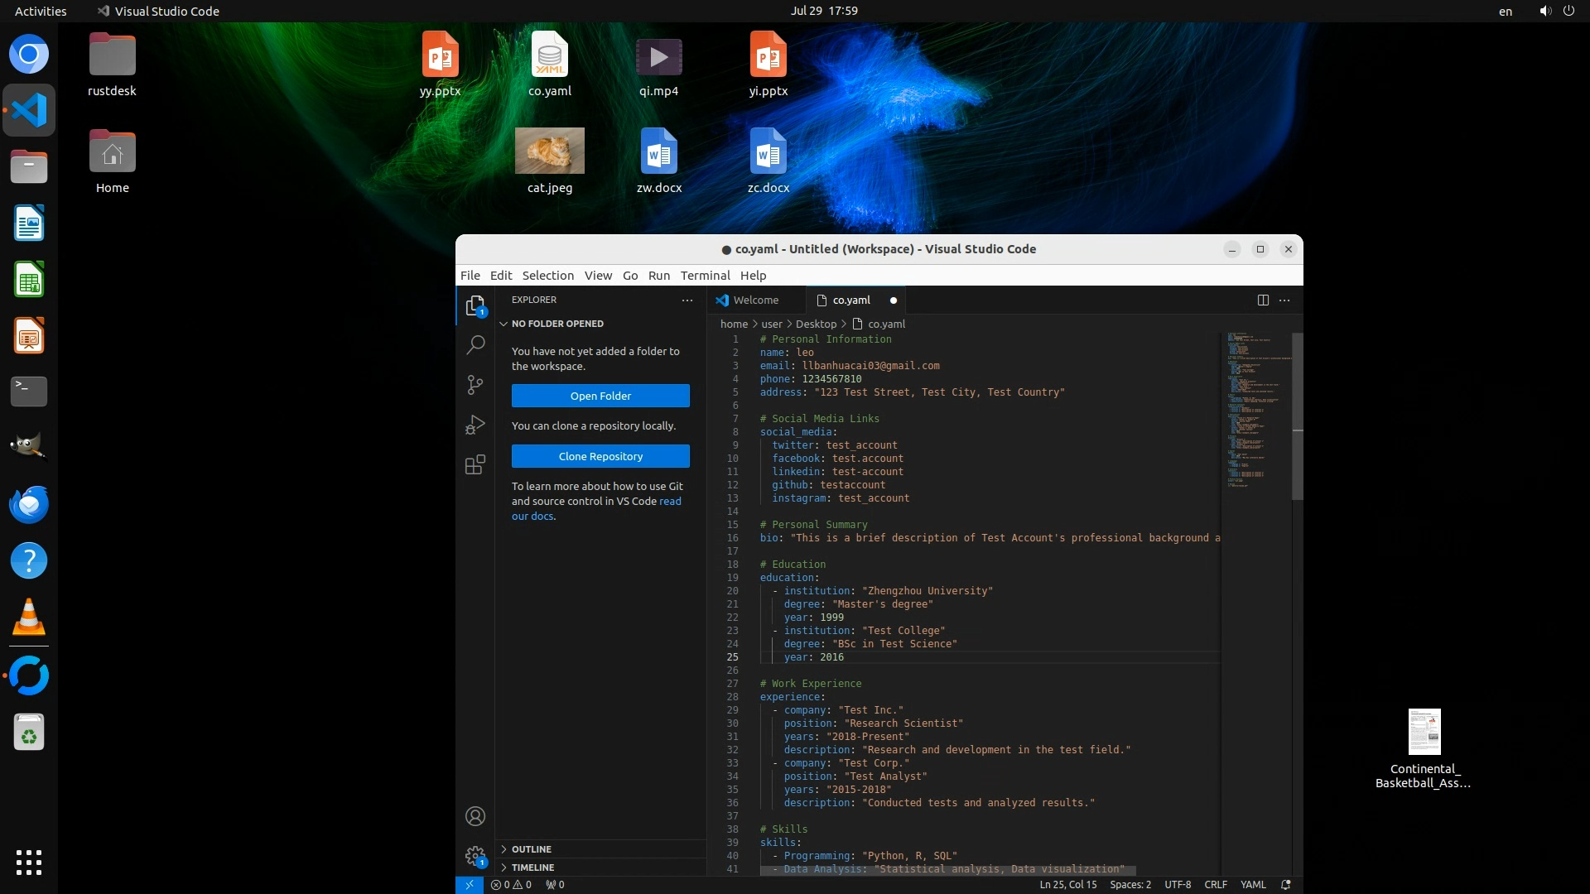Click the Open Folder button
The width and height of the screenshot is (1590, 894).
(x=600, y=396)
